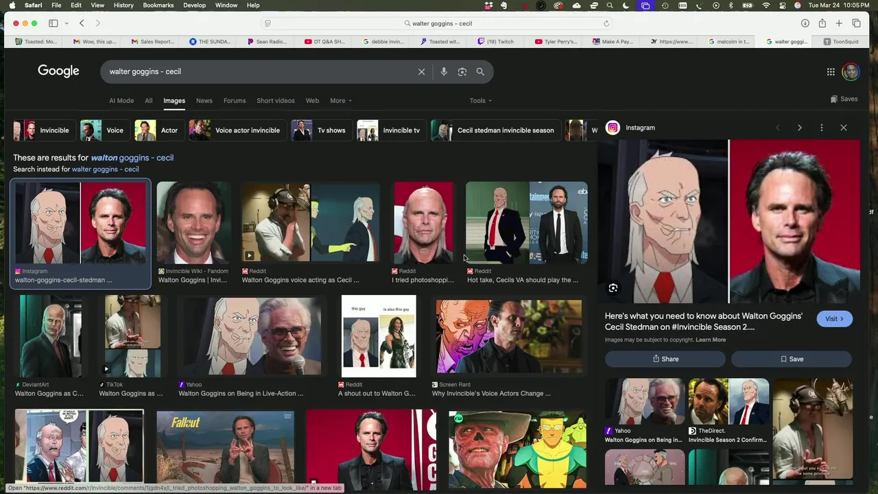Go back in Safari
This screenshot has height=494, width=878.
tap(82, 23)
